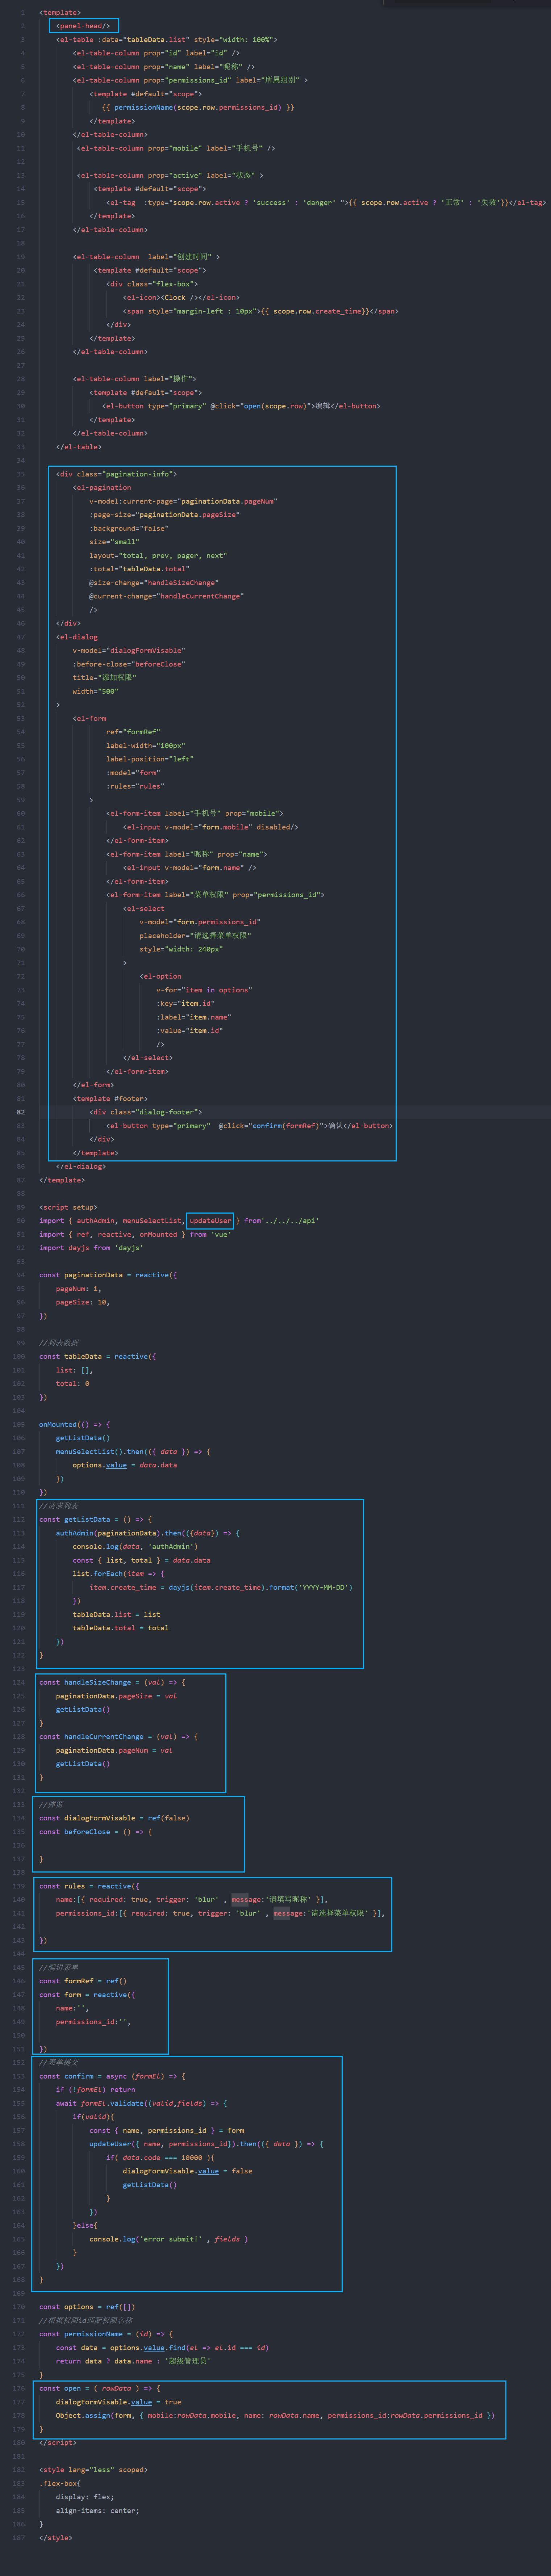Click the <script setup> tag
Viewport: 551px width, 2576px height.
click(x=68, y=1207)
